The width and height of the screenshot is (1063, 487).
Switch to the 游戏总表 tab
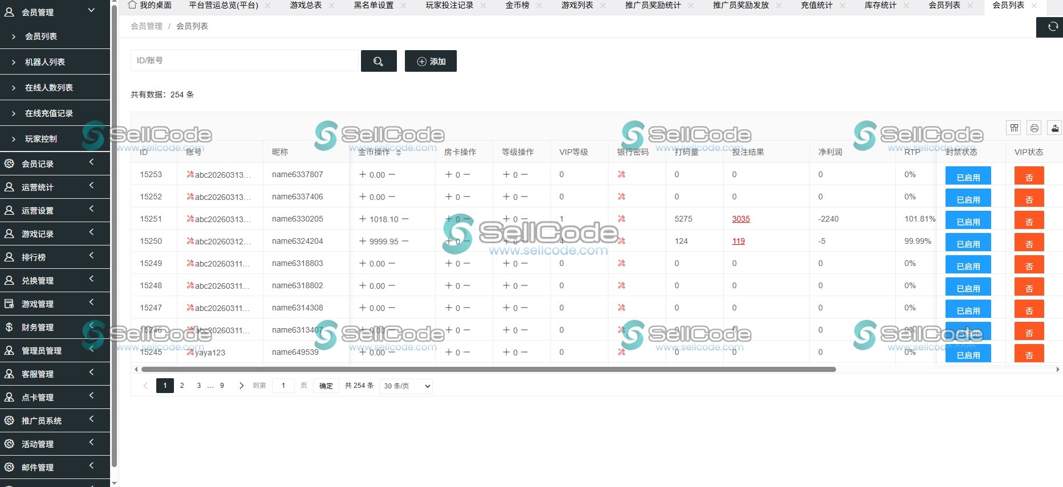click(x=306, y=5)
